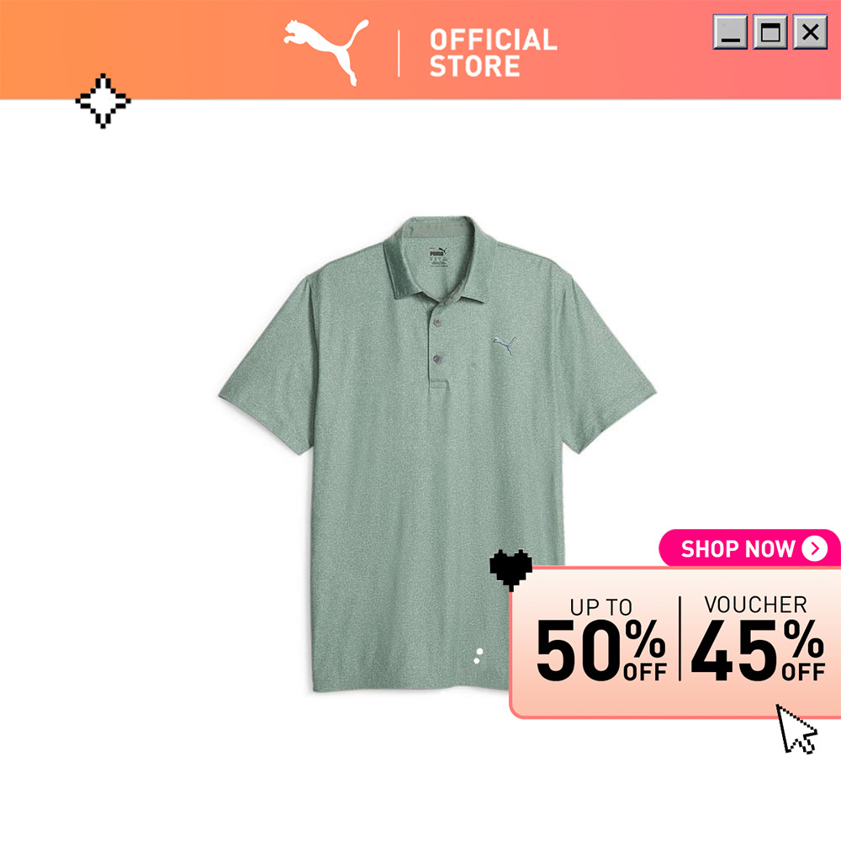The image size is (841, 841).
Task: Click the pixel sparkle star icon
Action: click(103, 101)
